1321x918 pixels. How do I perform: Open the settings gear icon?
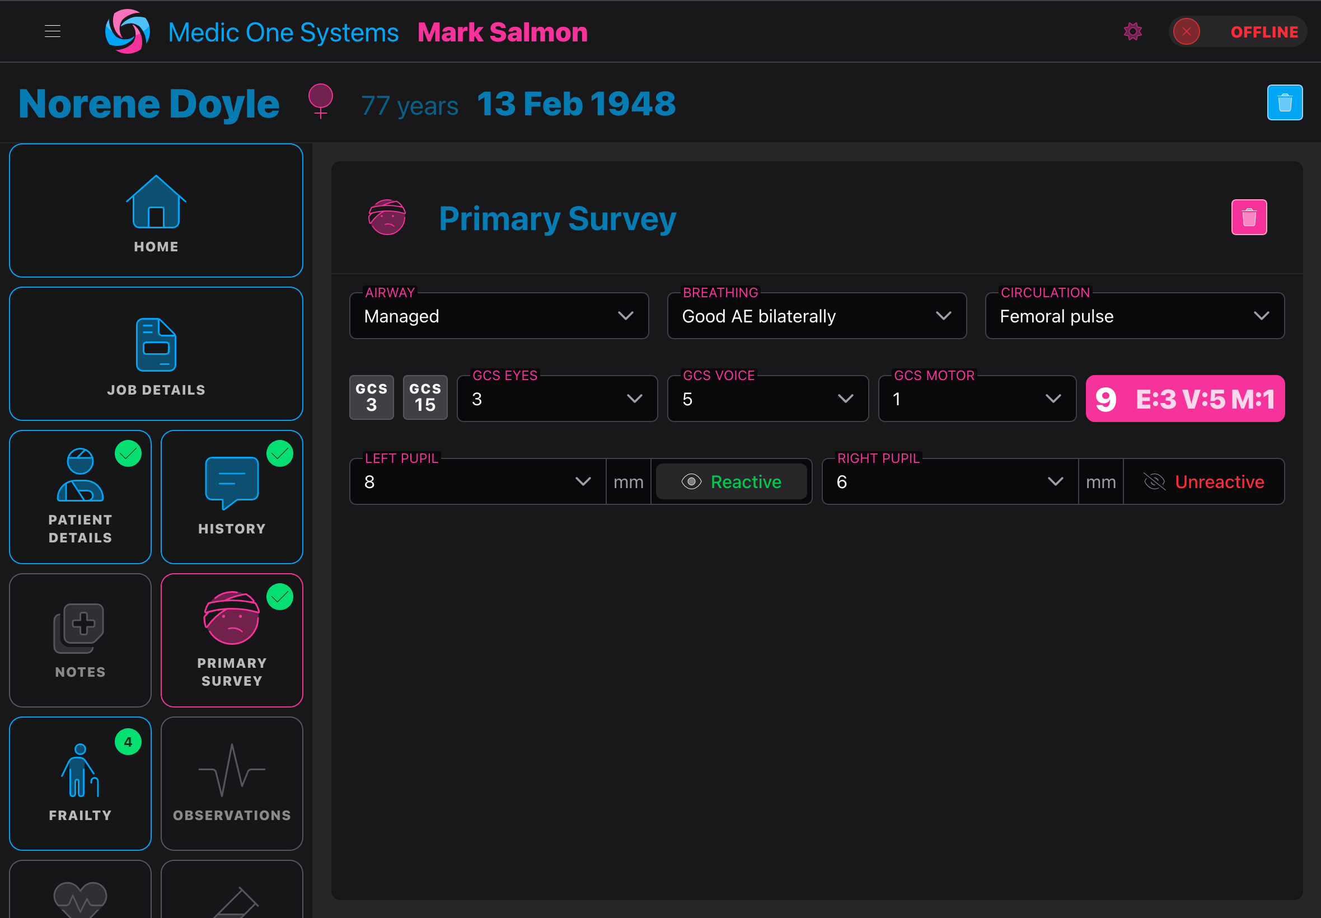tap(1132, 32)
